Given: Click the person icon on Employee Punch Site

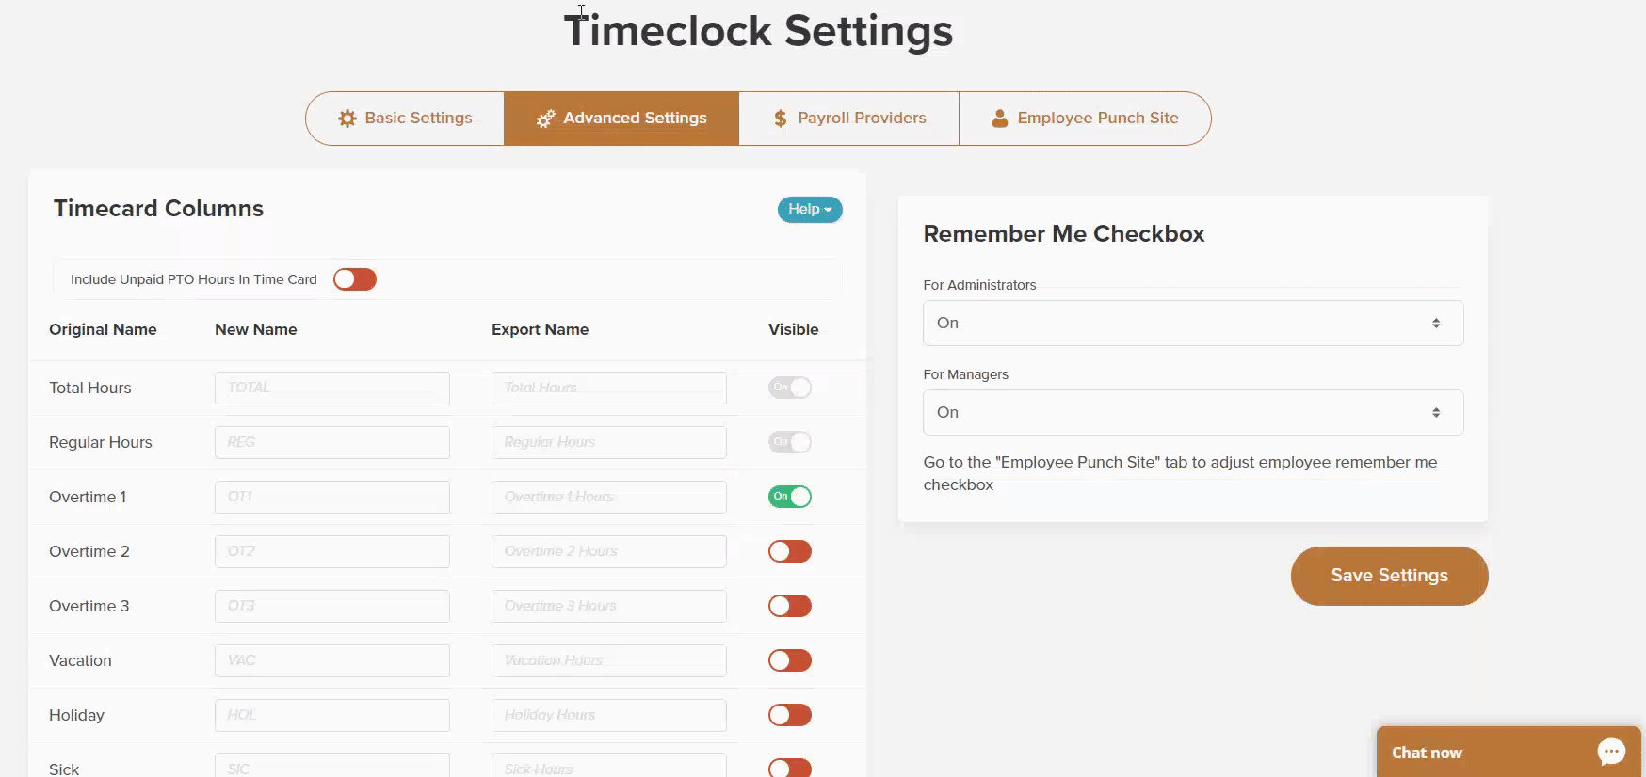Looking at the screenshot, I should click(998, 118).
